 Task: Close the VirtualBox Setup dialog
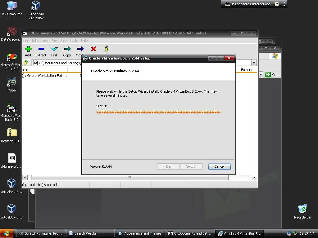click(x=229, y=58)
